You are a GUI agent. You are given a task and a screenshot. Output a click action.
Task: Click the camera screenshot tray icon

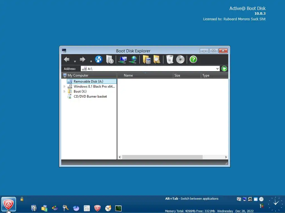[x=239, y=199]
